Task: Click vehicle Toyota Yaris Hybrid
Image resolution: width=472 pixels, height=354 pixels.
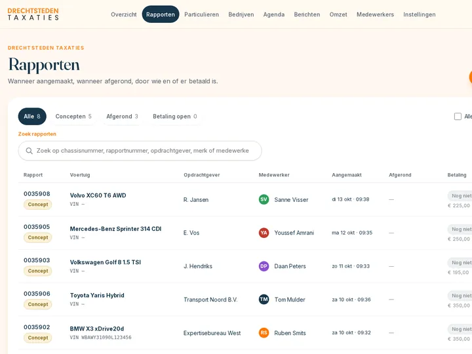Action: coord(97,295)
